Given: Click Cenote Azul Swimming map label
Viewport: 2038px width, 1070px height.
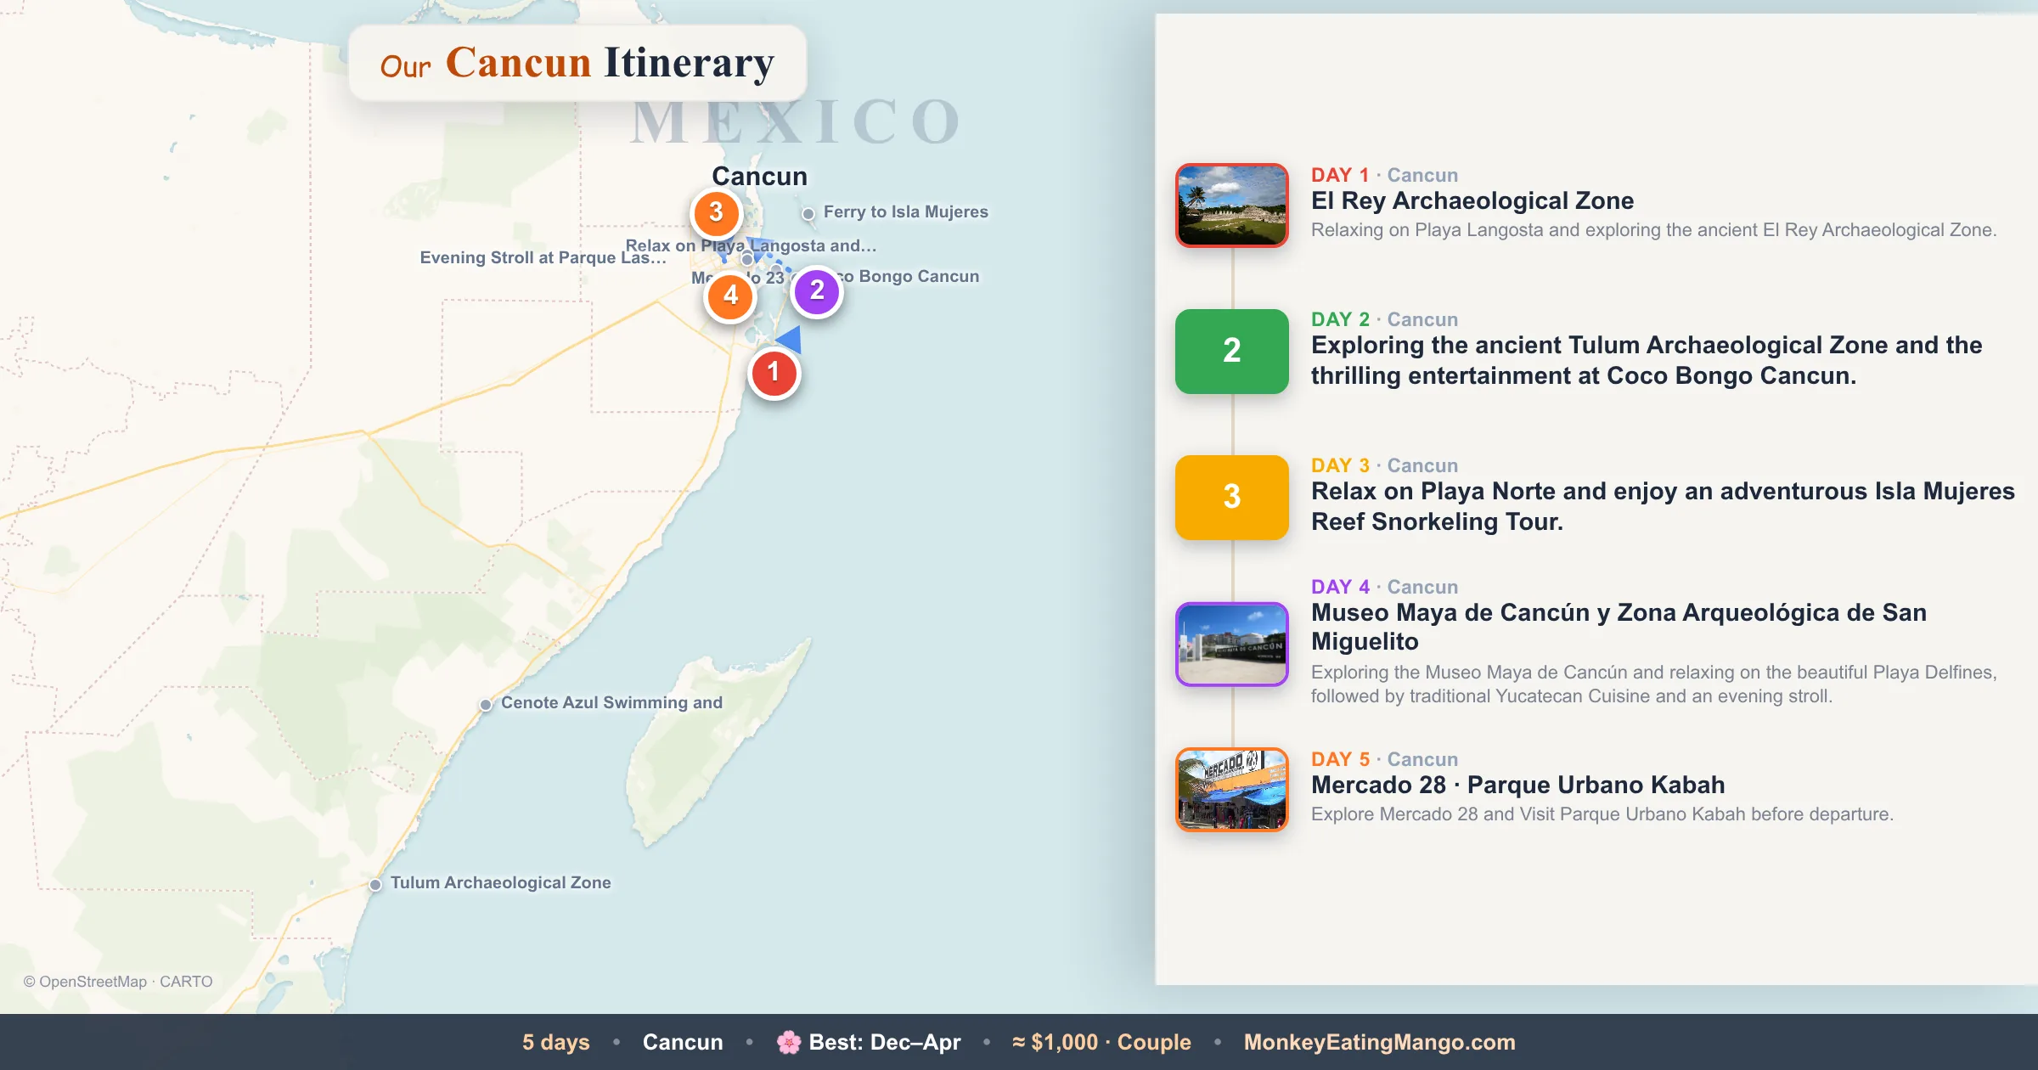Looking at the screenshot, I should tap(611, 703).
